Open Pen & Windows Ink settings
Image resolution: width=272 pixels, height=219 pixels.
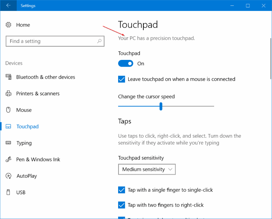pyautogui.click(x=38, y=159)
